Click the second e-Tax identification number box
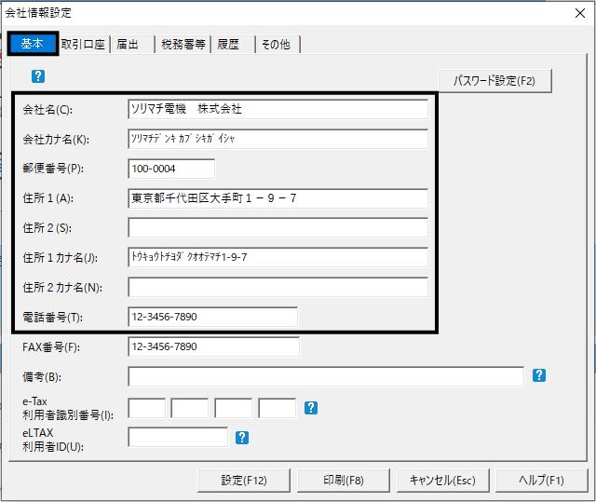The width and height of the screenshot is (596, 502). 190,408
